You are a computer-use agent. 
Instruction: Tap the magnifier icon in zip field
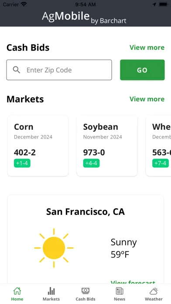point(17,70)
